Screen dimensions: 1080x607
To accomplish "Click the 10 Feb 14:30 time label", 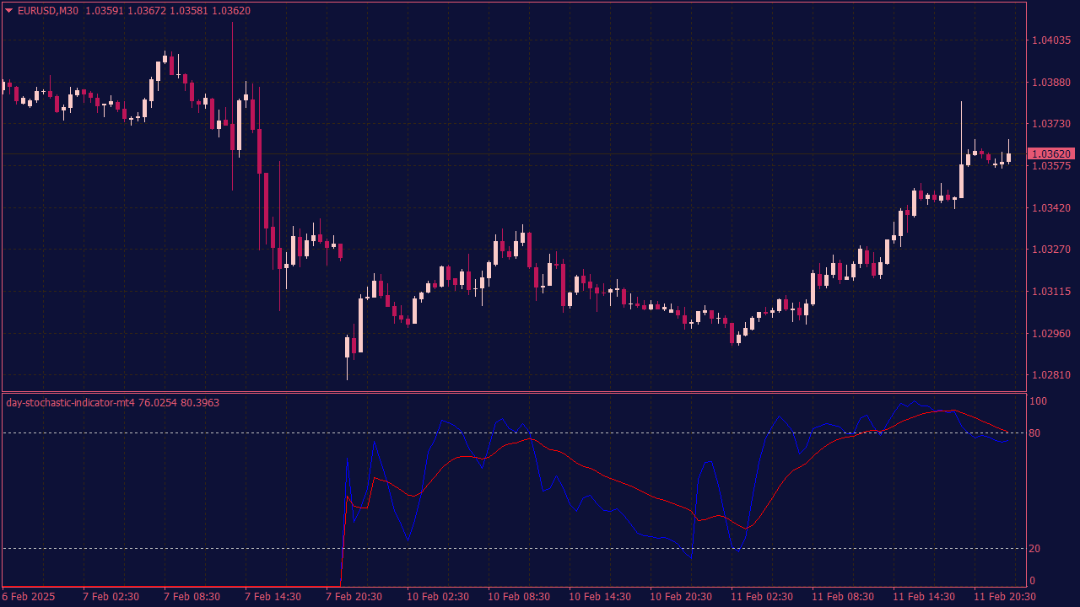I will tap(600, 597).
